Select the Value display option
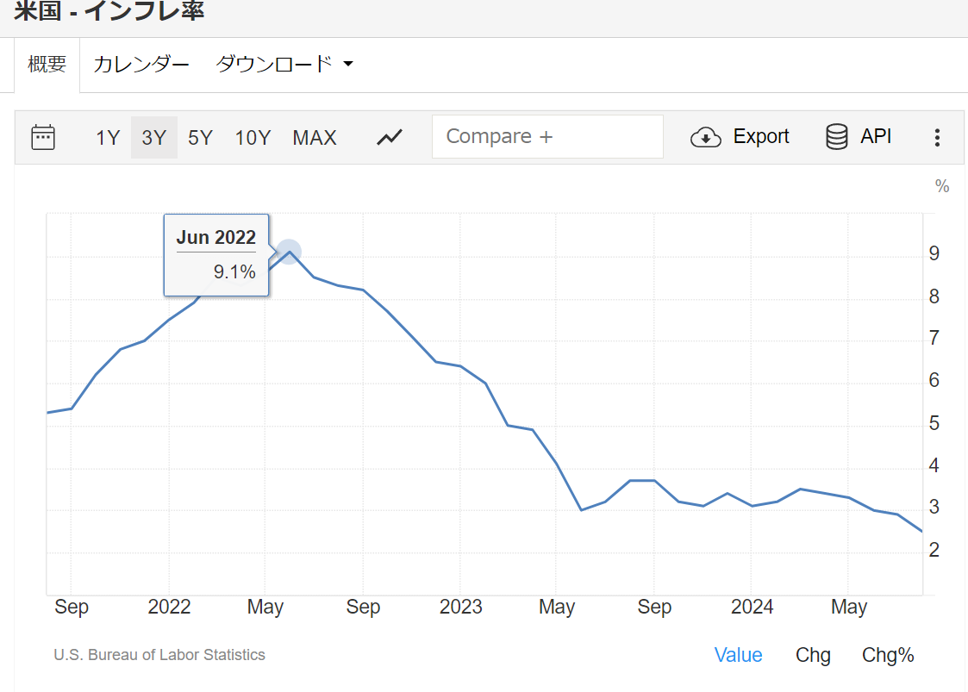968x692 pixels. pos(738,655)
